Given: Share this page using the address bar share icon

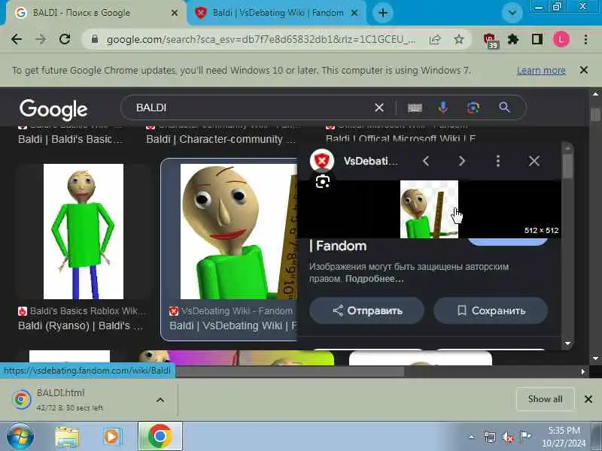Looking at the screenshot, I should (x=435, y=40).
